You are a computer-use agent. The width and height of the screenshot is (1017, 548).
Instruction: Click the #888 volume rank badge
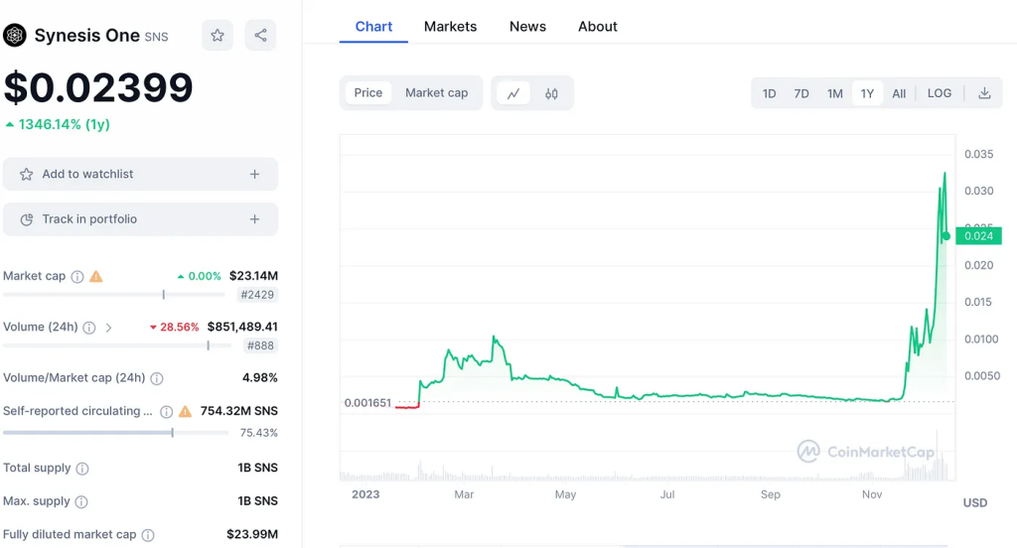(x=260, y=345)
